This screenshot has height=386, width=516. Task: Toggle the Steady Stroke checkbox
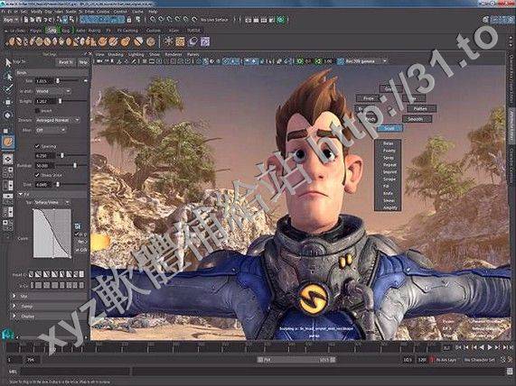[x=37, y=175]
